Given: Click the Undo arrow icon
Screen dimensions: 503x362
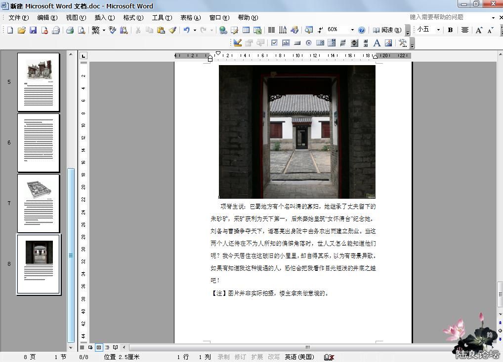Looking at the screenshot, I should pos(186,30).
